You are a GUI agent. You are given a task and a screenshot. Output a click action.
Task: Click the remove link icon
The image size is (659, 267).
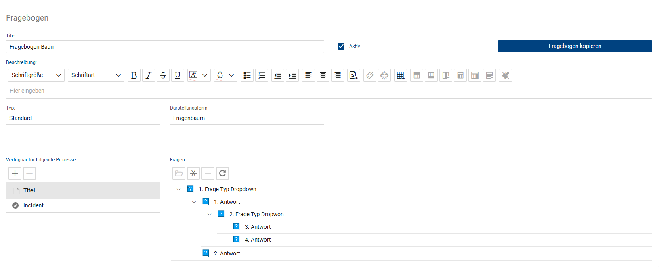(x=384, y=75)
